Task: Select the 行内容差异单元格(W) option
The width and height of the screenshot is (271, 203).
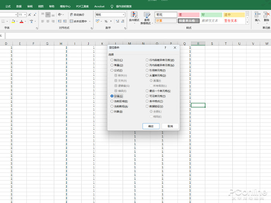Action: click(x=147, y=60)
